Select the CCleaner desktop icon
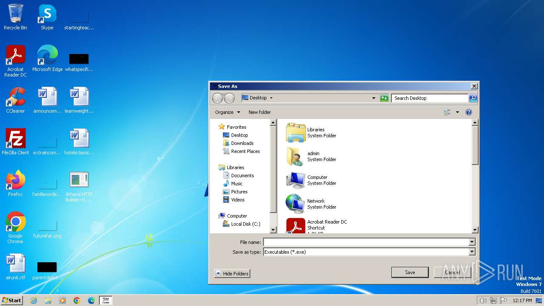This screenshot has width=544, height=306. [x=15, y=100]
